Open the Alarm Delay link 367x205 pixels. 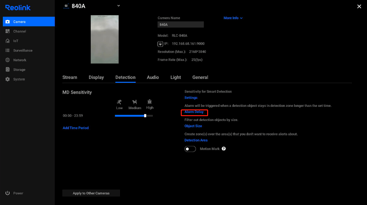tap(194, 112)
